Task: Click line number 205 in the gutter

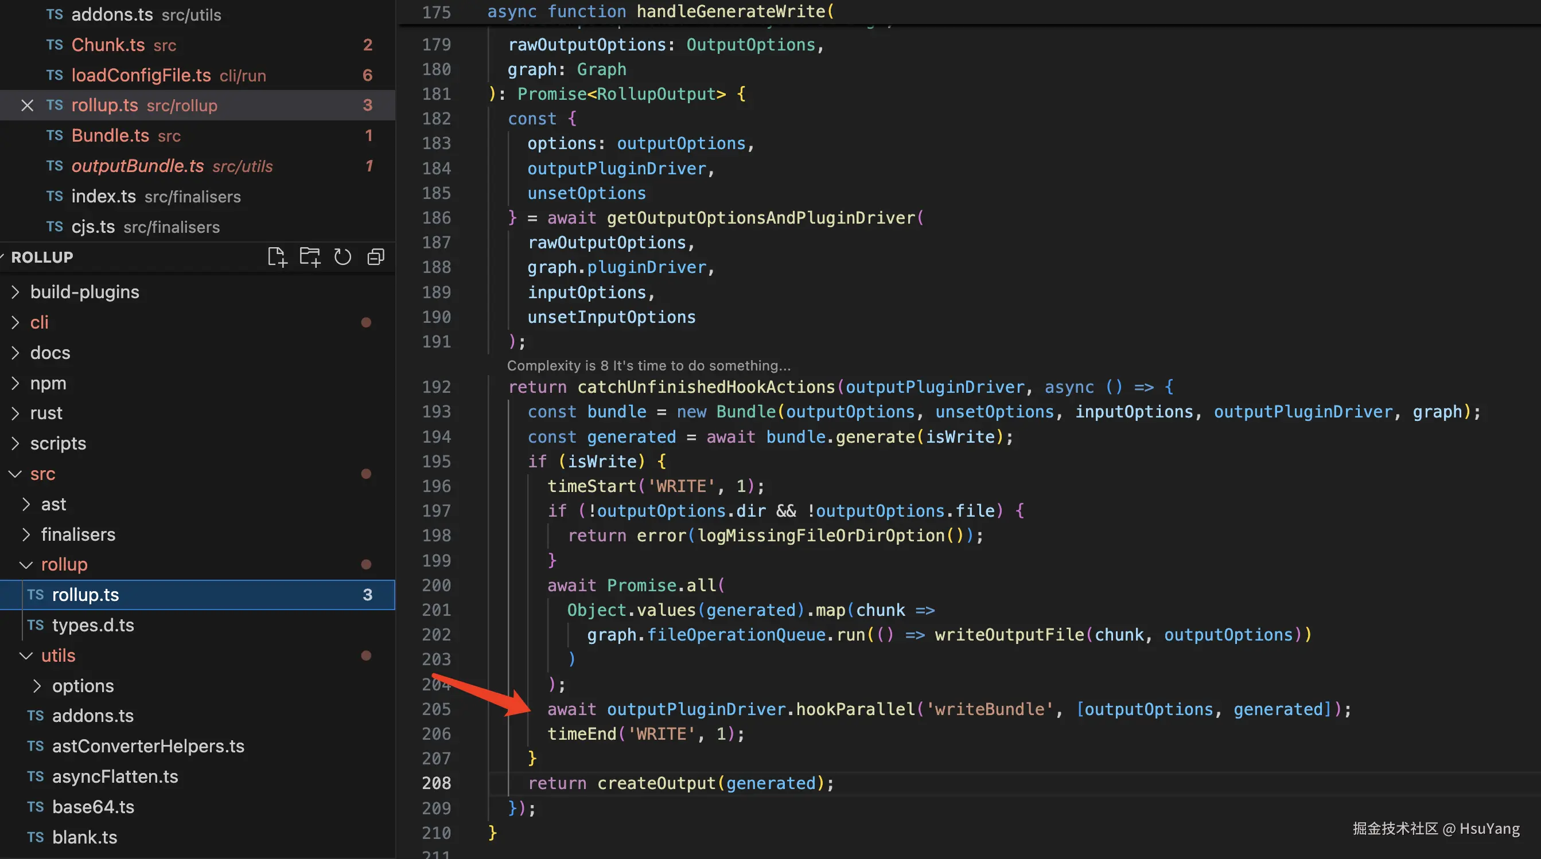Action: (x=436, y=709)
